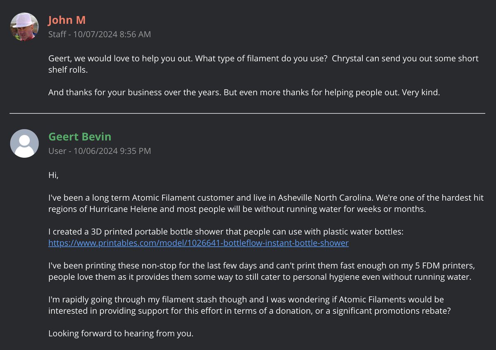The width and height of the screenshot is (496, 350).
Task: Open the John M staff name
Action: point(67,20)
